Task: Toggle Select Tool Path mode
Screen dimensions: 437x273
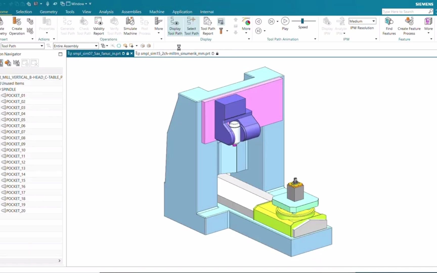Action: [191, 25]
